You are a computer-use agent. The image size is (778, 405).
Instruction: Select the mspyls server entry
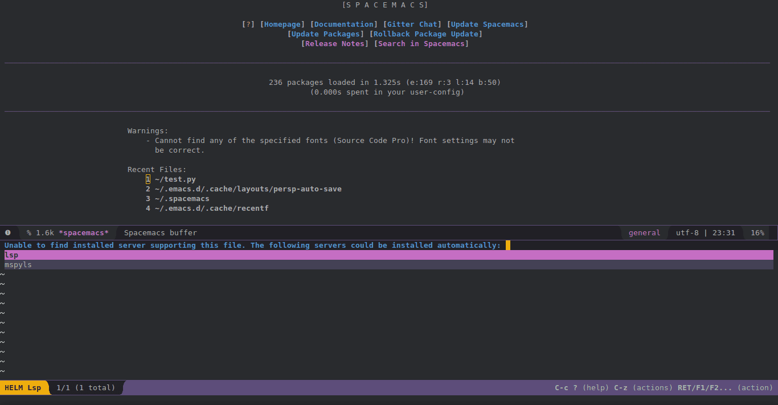pyautogui.click(x=389, y=265)
